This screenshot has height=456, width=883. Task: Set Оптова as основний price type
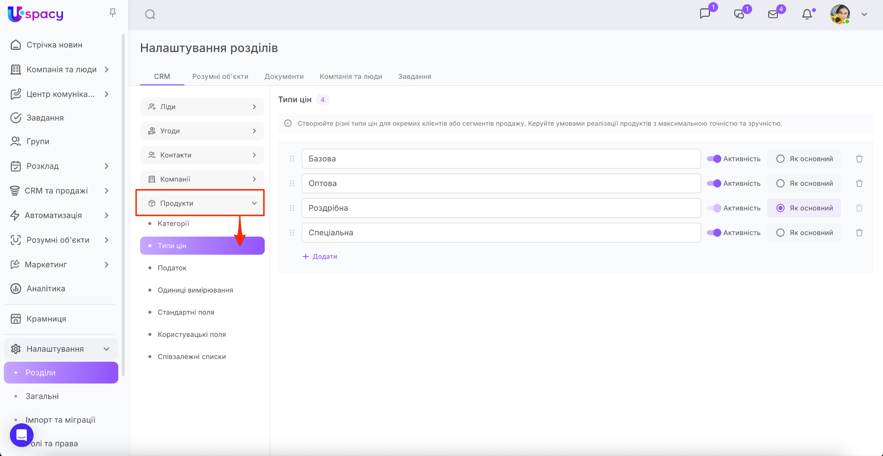coord(780,184)
